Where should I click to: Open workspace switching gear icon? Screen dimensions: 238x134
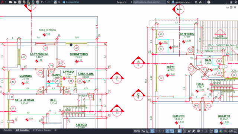198,131
